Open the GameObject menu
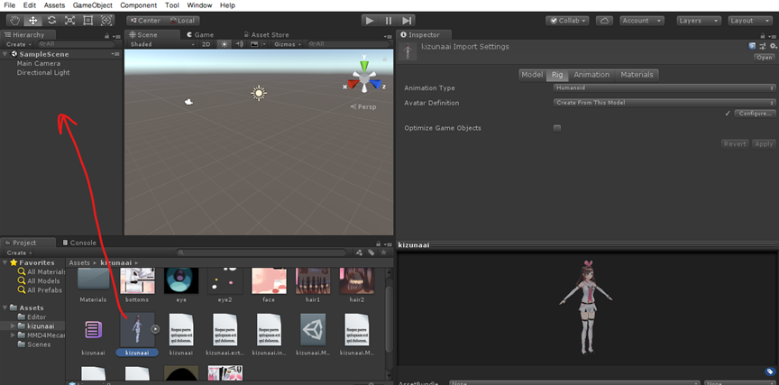The height and width of the screenshot is (385, 779). (94, 5)
